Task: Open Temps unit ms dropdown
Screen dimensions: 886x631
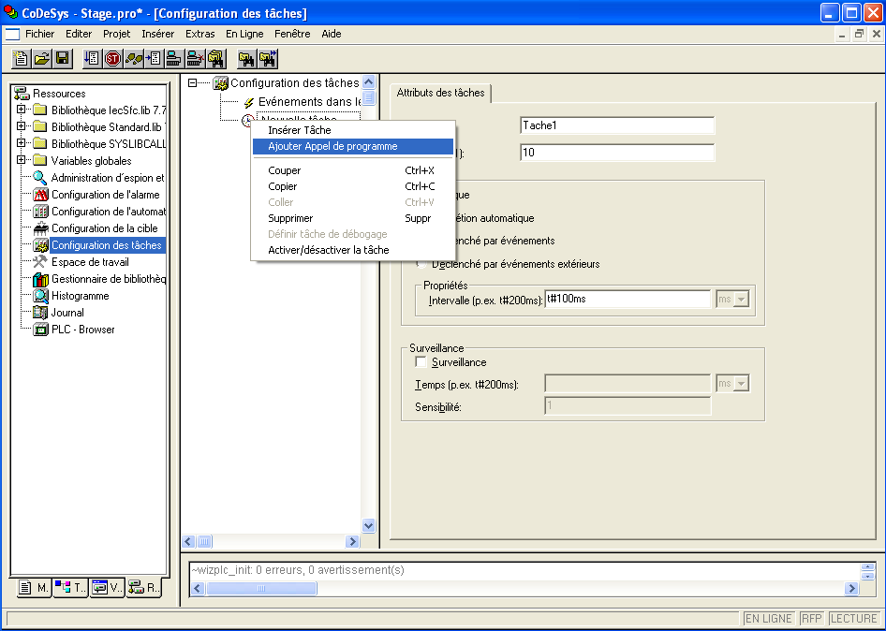Action: (741, 384)
